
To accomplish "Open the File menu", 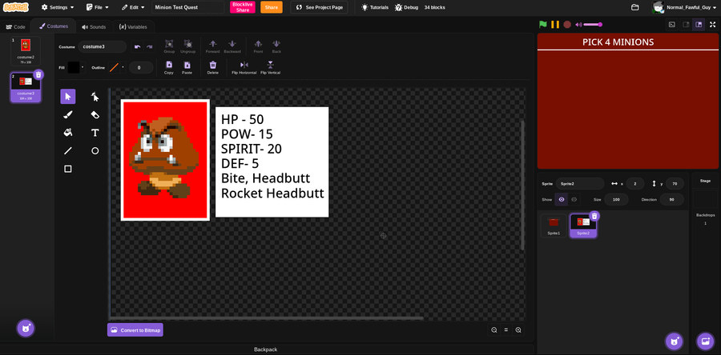I will [x=98, y=7].
